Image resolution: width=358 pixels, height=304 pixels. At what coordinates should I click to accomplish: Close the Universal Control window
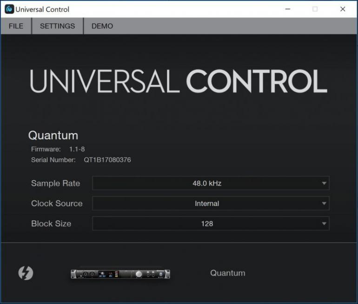click(343, 9)
